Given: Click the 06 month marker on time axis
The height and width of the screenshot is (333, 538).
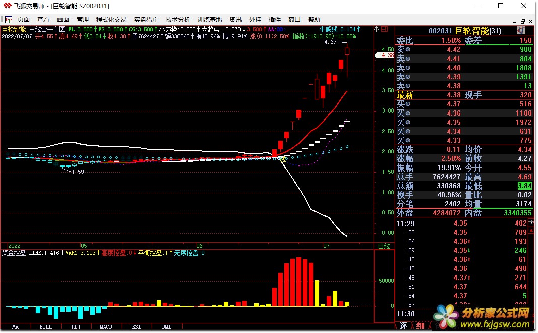Looking at the screenshot, I should (199, 246).
